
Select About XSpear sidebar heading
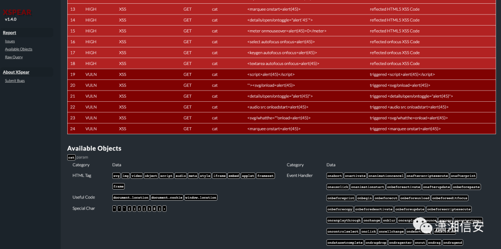pyautogui.click(x=16, y=72)
